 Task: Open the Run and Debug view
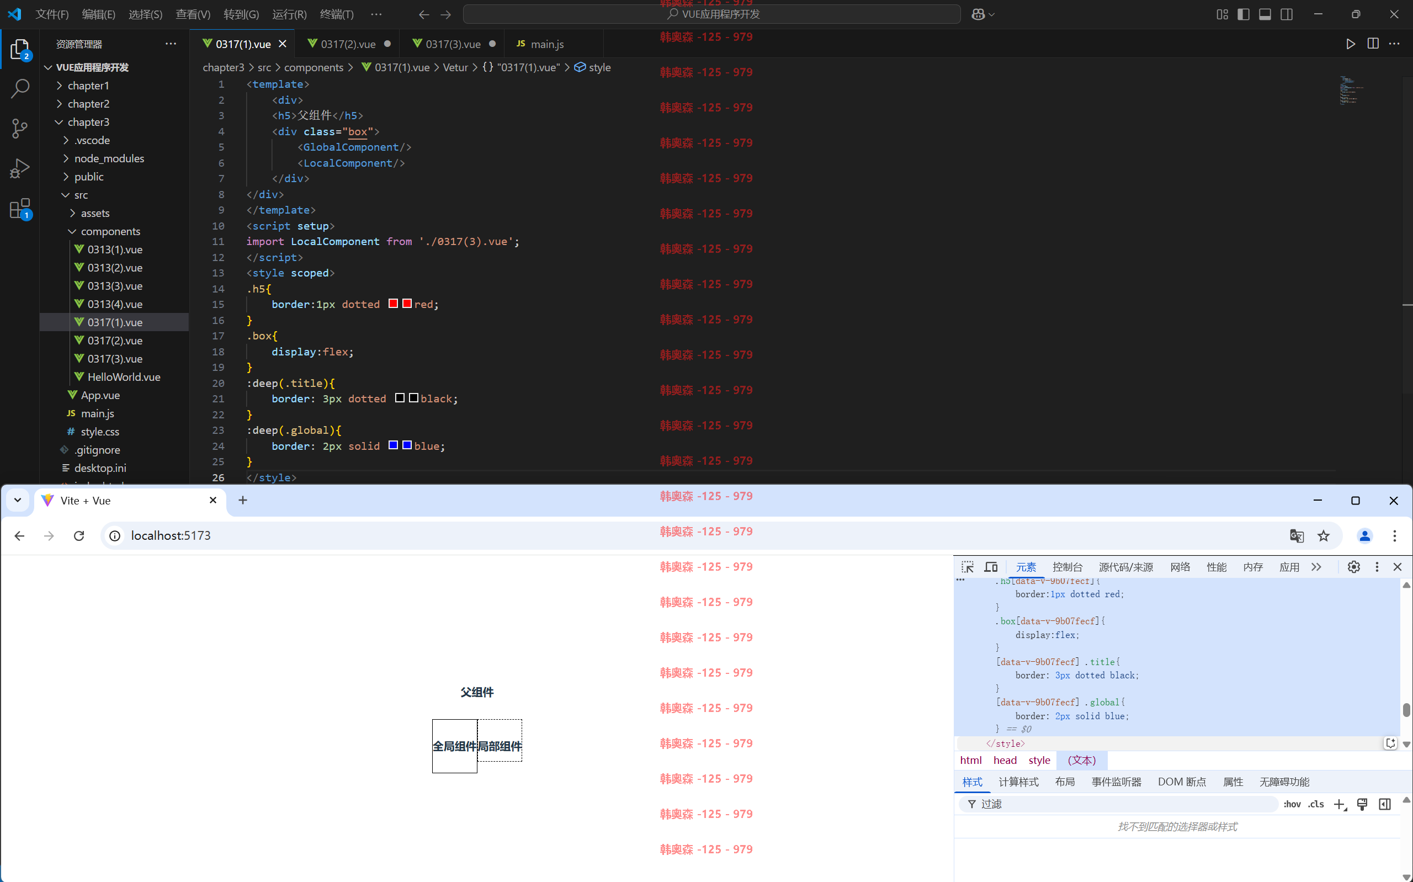click(x=20, y=168)
